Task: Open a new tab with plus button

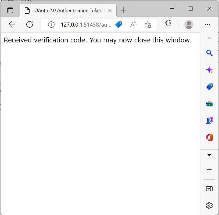Action: (123, 10)
